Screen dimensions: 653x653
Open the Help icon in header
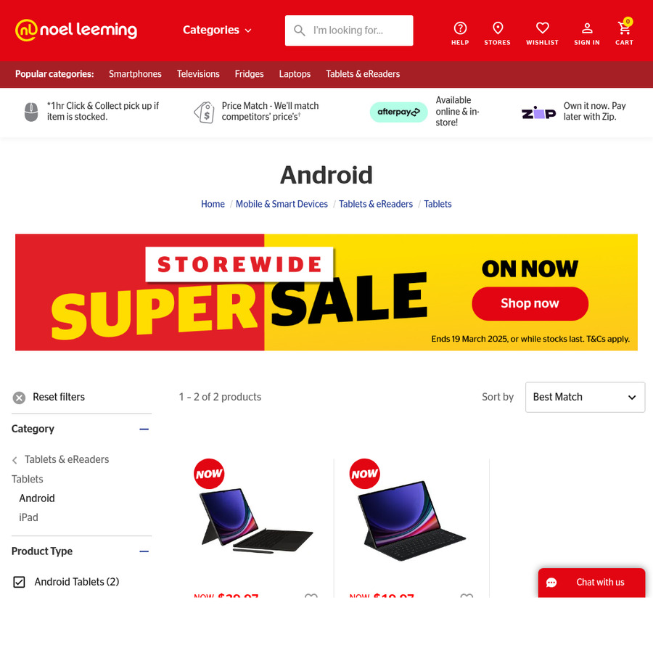460,28
